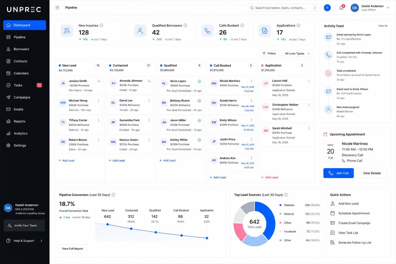
Task: Click the info icon beside Pipeline Conversion
Action: click(x=113, y=195)
